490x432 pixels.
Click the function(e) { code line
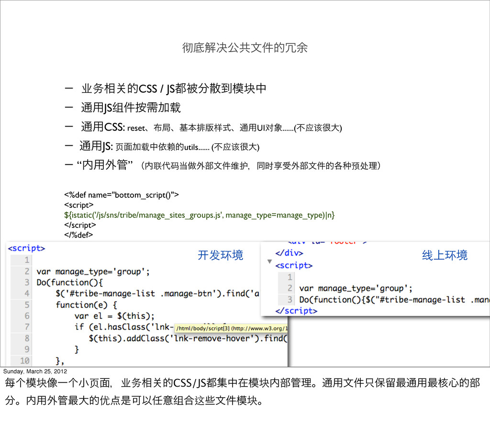[87, 305]
